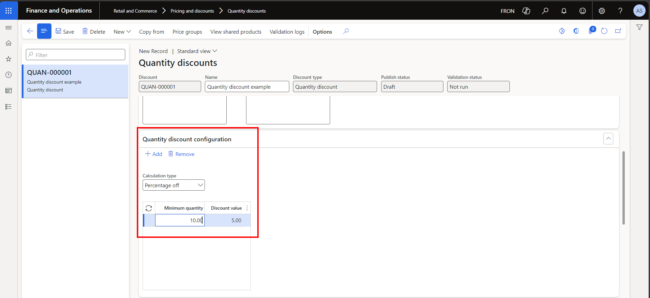Image resolution: width=650 pixels, height=298 pixels.
Task: Expand the New menu dropdown
Action: point(122,32)
